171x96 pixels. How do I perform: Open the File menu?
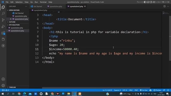[x=7, y=2]
